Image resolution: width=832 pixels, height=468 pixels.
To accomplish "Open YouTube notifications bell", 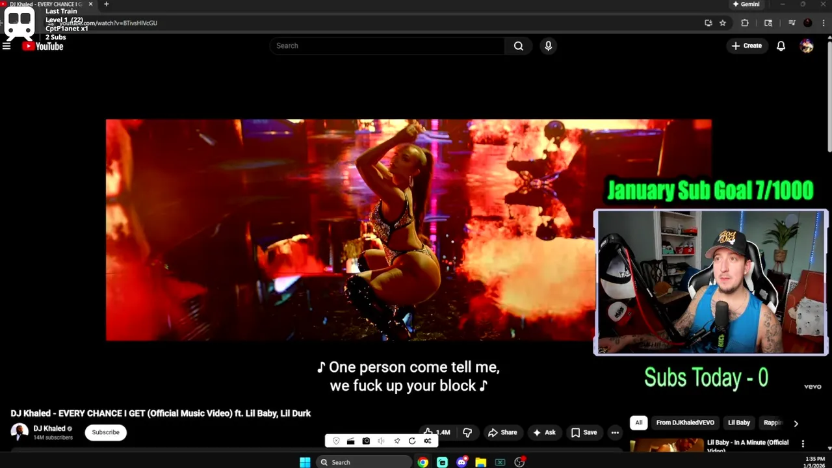I will [781, 45].
